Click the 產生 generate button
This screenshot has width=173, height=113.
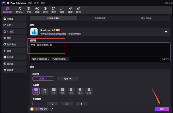(162, 109)
